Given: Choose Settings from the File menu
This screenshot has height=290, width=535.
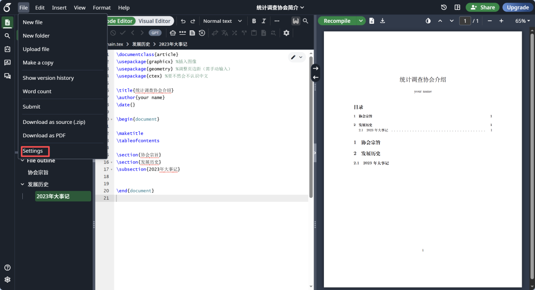Looking at the screenshot, I should 33,151.
